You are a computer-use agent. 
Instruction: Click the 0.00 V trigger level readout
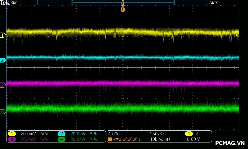(x=193, y=139)
